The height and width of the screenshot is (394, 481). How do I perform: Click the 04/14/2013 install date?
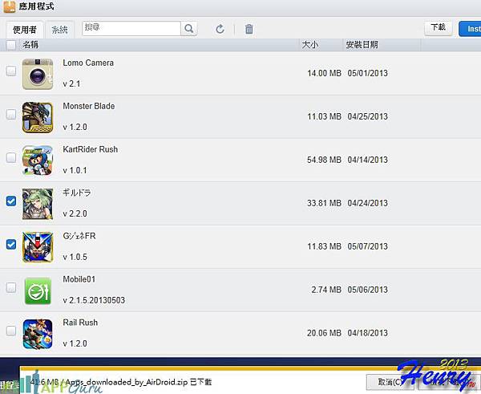pos(367,160)
